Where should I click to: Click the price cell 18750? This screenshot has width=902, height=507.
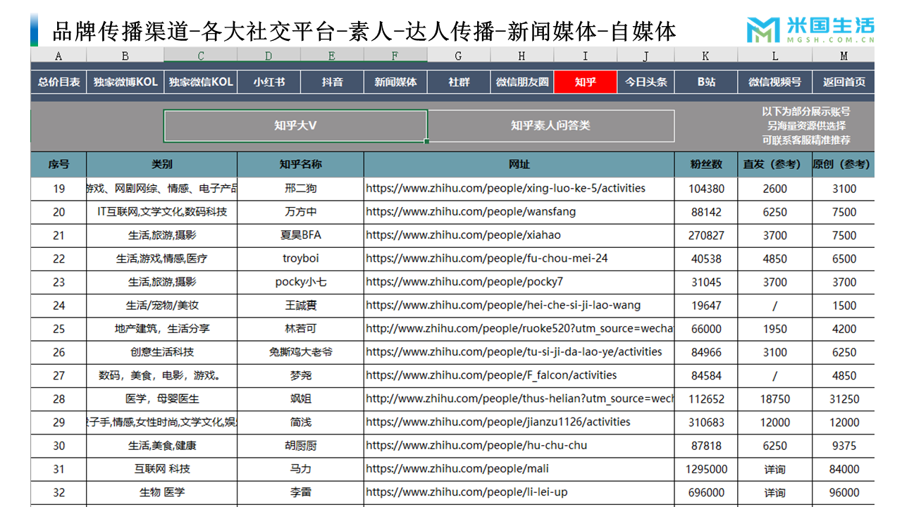774,399
